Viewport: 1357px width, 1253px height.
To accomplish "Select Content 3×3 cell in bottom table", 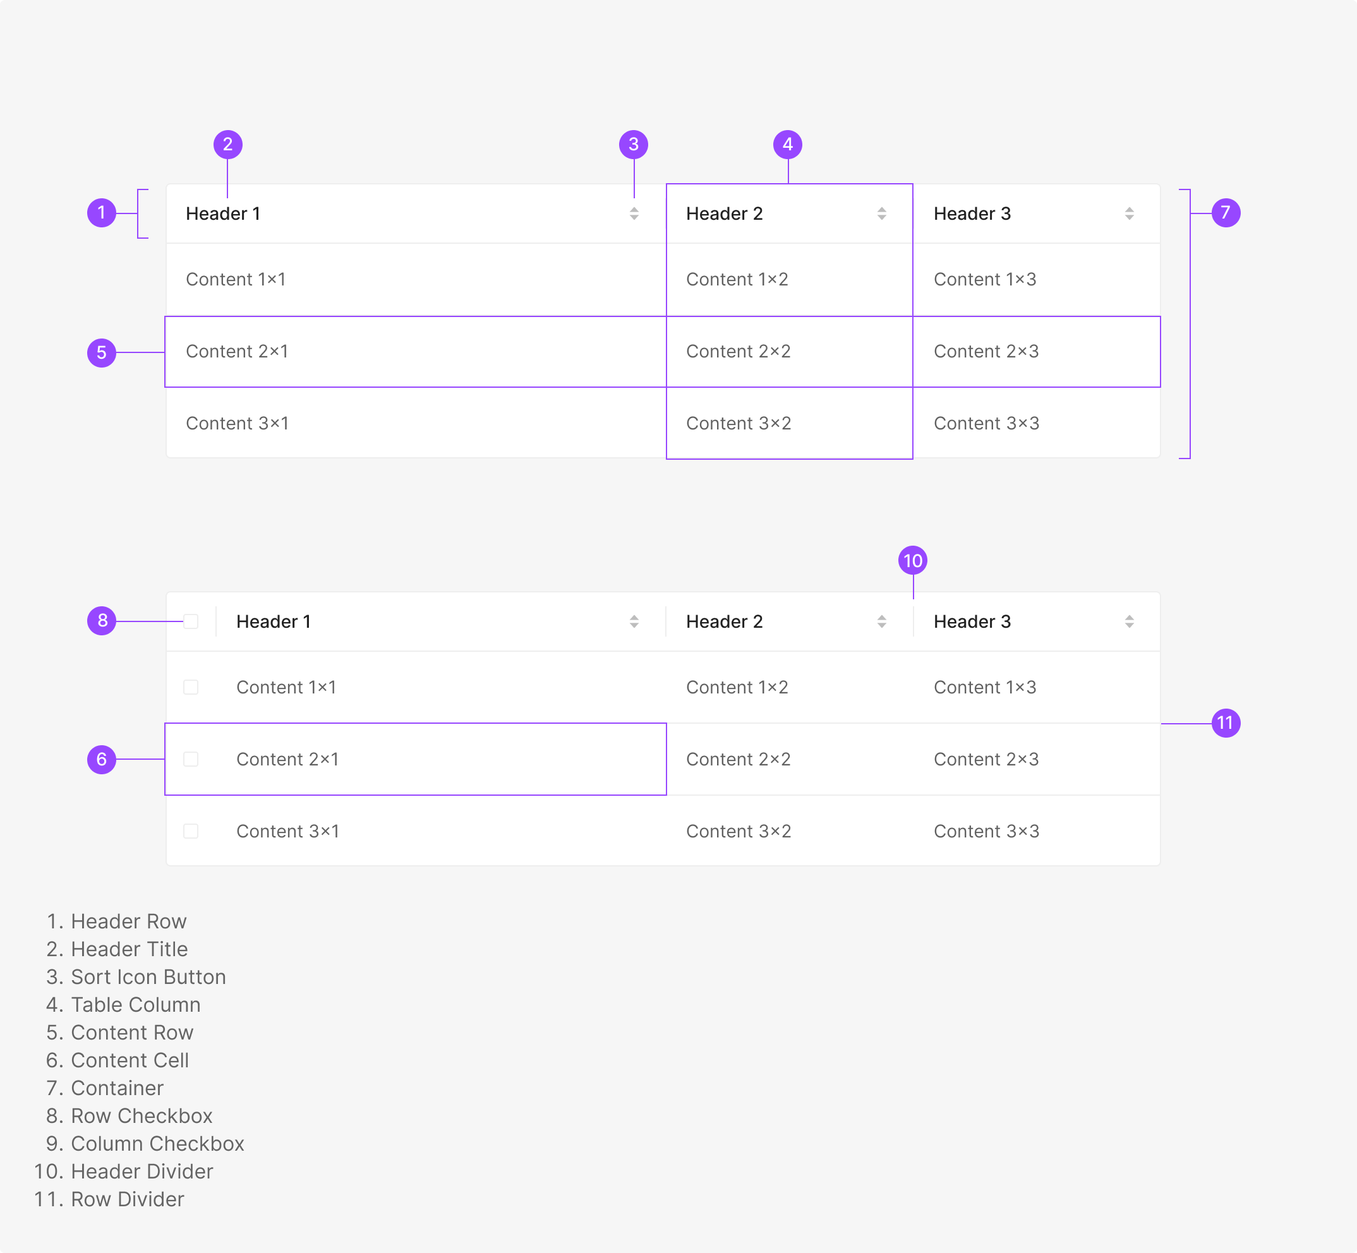I will tap(986, 831).
